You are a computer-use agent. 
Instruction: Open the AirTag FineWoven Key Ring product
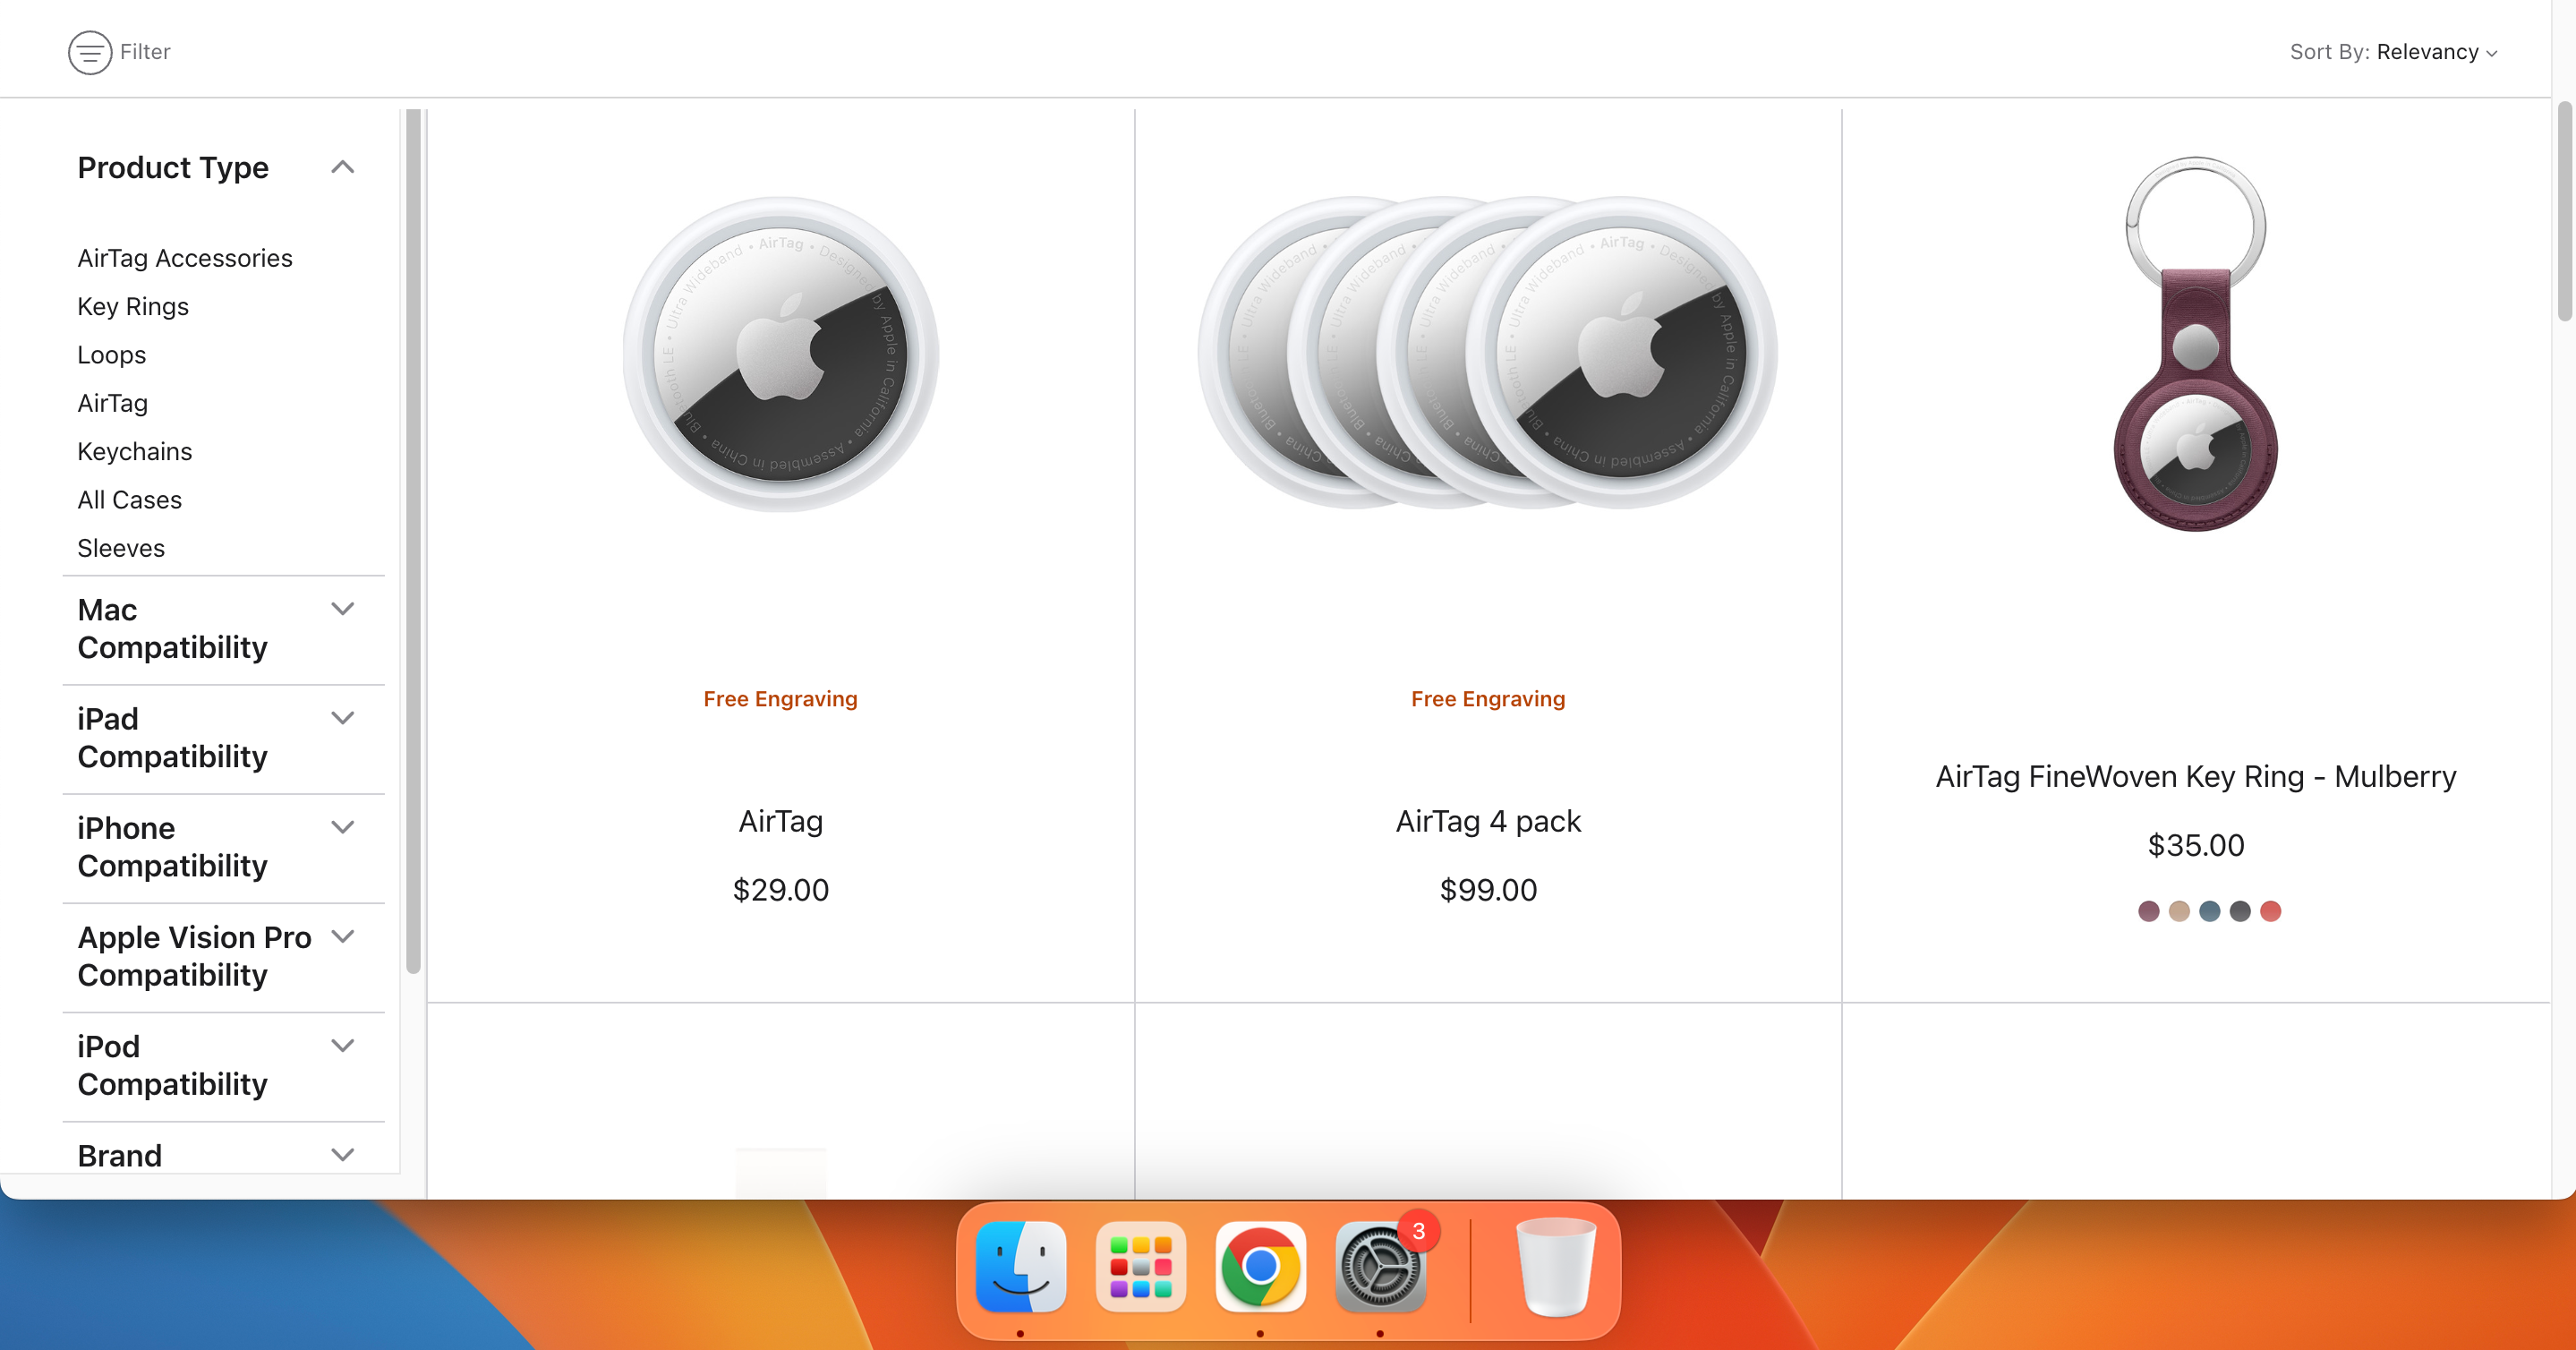point(2196,776)
